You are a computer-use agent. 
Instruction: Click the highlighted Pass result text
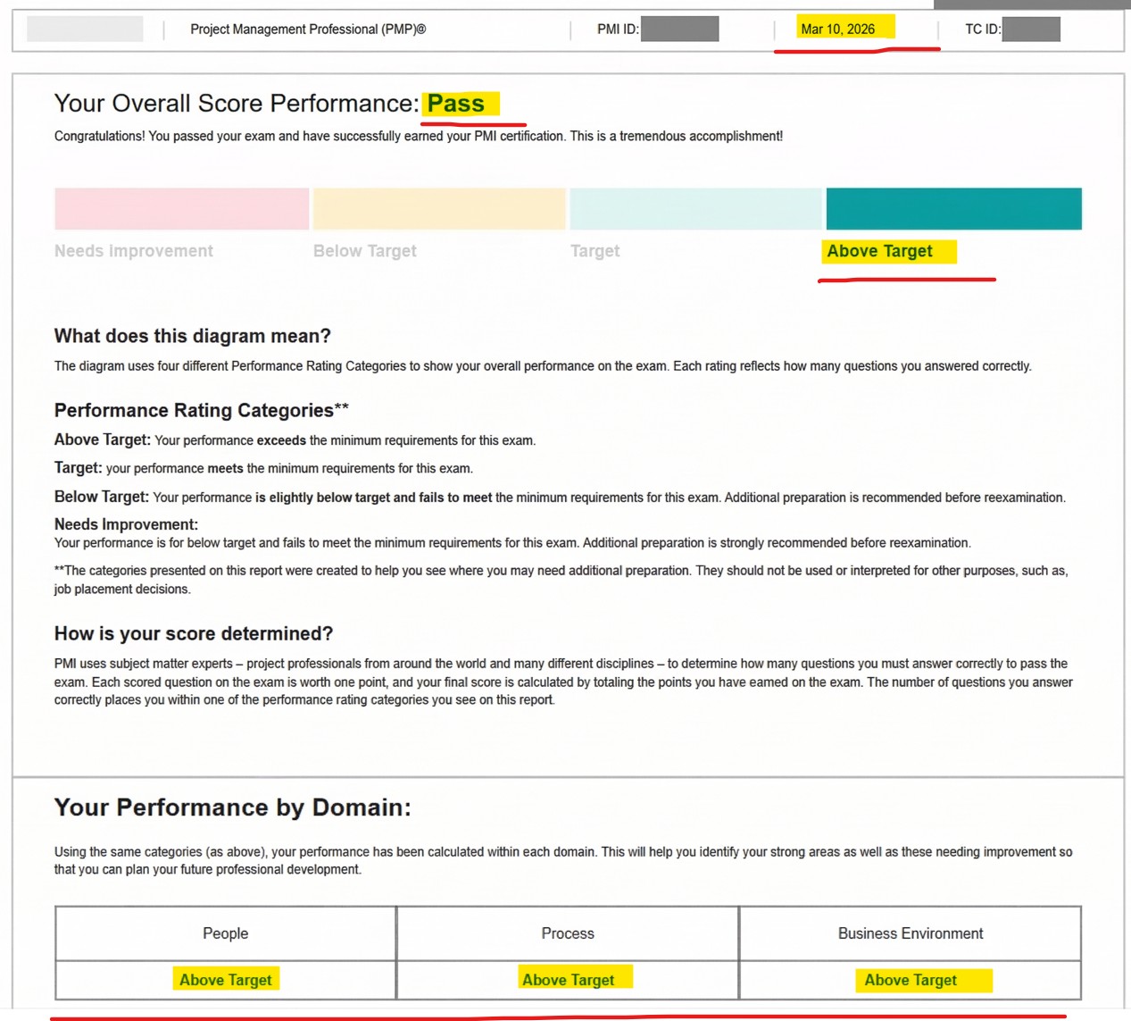tap(456, 104)
